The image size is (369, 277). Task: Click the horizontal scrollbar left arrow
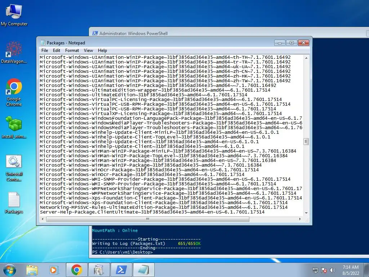pyautogui.click(x=43, y=219)
